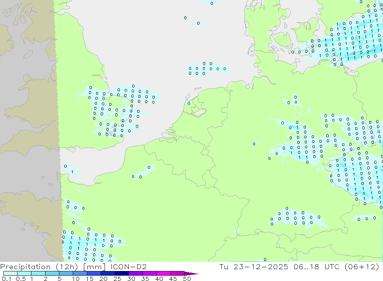Click the legend value '0.1'
Image resolution: width=383 pixels, height=281 pixels.
point(7,279)
